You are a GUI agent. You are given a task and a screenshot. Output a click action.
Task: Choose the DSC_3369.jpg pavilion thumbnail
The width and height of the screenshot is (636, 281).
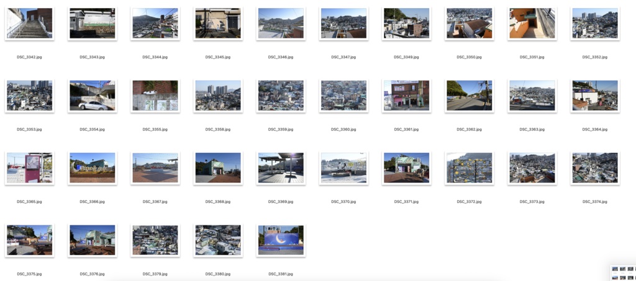(x=281, y=168)
